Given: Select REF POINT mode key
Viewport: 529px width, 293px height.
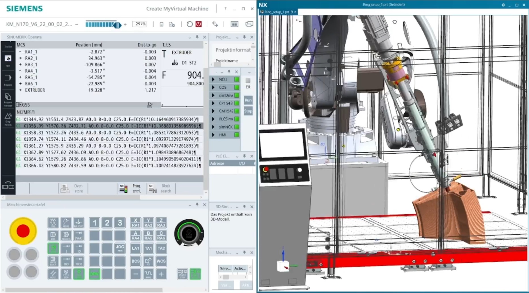Looking at the screenshot, I should click(79, 223).
